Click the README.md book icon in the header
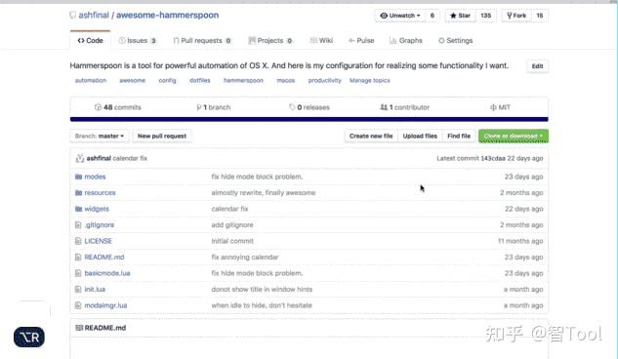618x359 pixels. coord(79,328)
